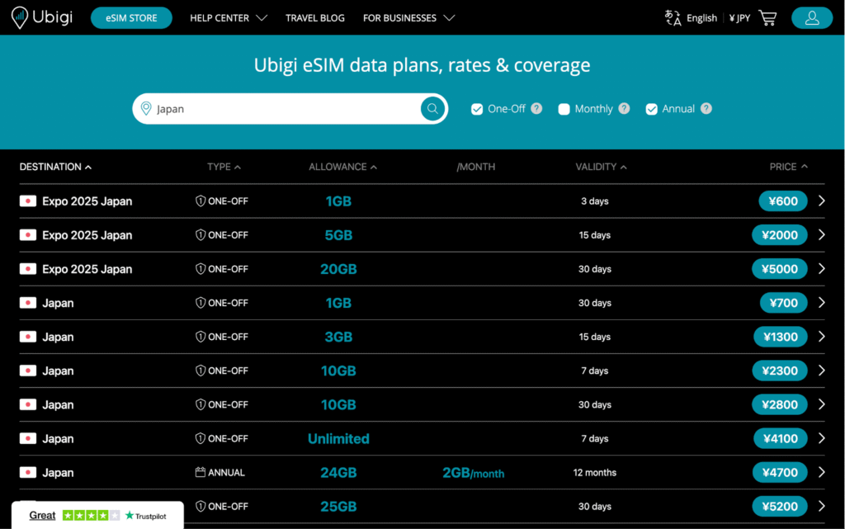Open the user account profile icon
This screenshot has width=845, height=529.
coord(811,17)
